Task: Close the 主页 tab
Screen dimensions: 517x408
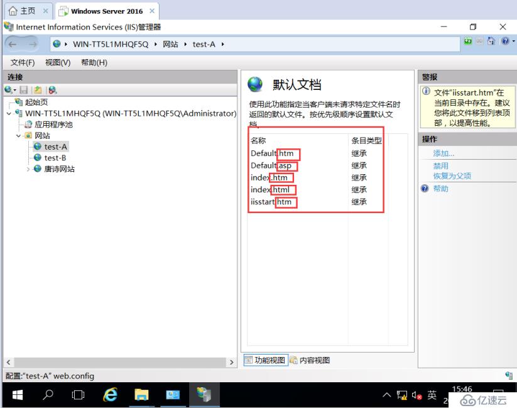Action: tap(45, 11)
